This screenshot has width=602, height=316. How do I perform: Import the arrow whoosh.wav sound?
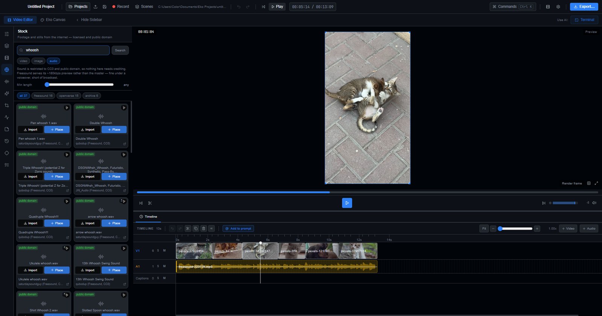[88, 223]
